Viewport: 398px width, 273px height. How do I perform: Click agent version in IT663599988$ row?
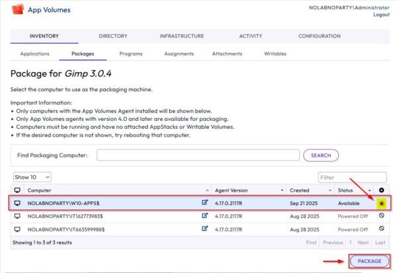[228, 229]
